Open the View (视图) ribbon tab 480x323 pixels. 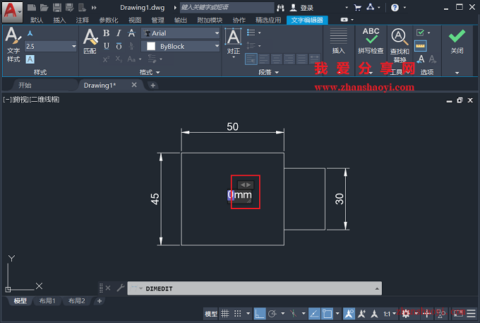click(x=135, y=20)
